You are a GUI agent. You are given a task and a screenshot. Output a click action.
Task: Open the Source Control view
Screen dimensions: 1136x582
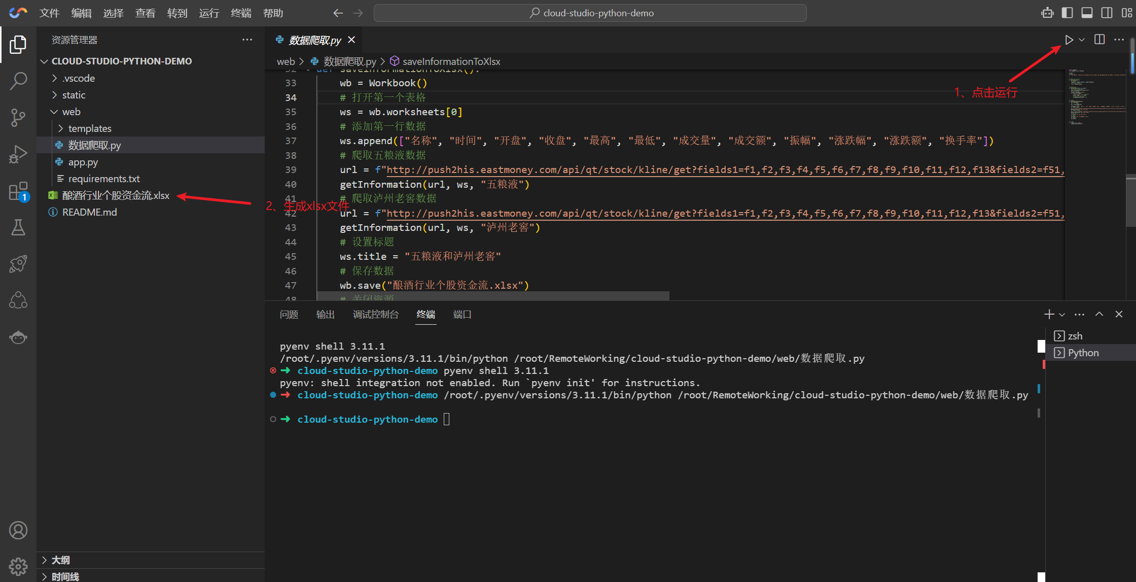(x=18, y=118)
